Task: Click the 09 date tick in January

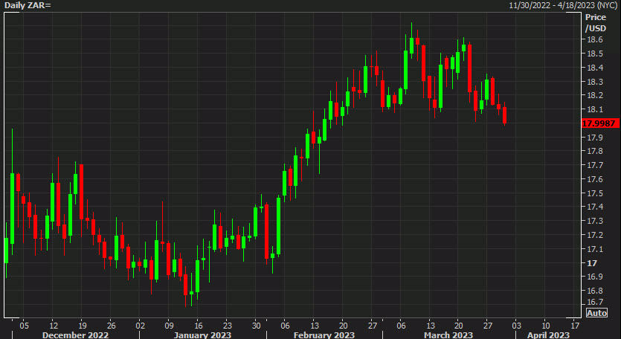Action: click(x=169, y=326)
